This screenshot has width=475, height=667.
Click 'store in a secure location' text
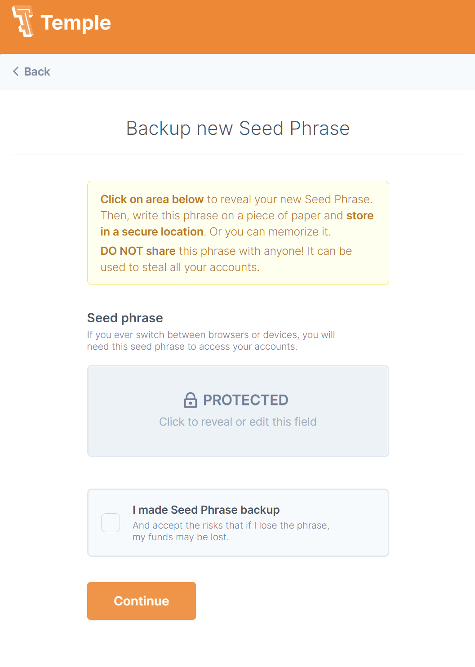(x=152, y=232)
